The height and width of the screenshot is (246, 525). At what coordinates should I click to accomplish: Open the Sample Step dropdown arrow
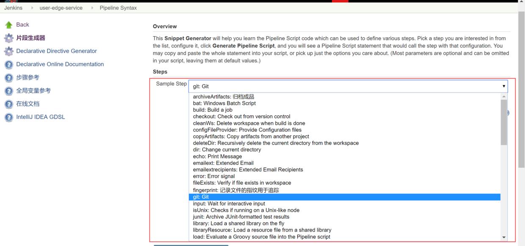[504, 86]
